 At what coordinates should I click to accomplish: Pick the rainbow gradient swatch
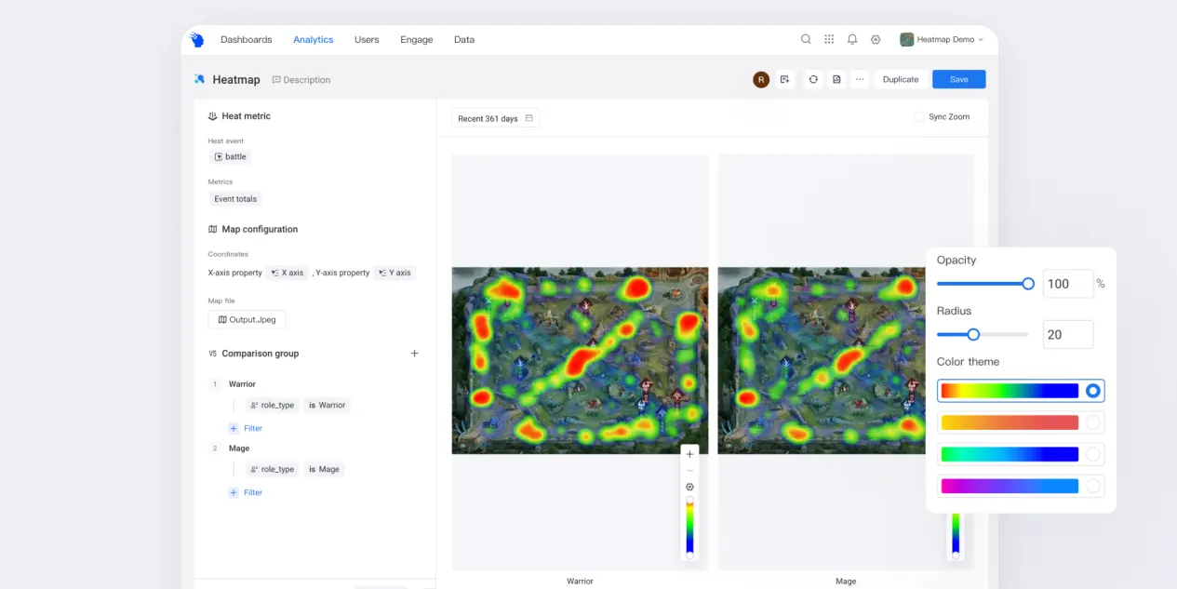(1010, 391)
